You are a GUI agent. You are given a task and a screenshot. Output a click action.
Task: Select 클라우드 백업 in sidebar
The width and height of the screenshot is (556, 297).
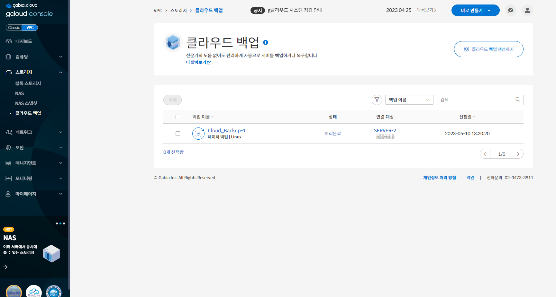pyautogui.click(x=28, y=113)
